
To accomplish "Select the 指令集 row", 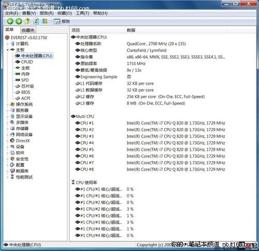I will [150, 57].
